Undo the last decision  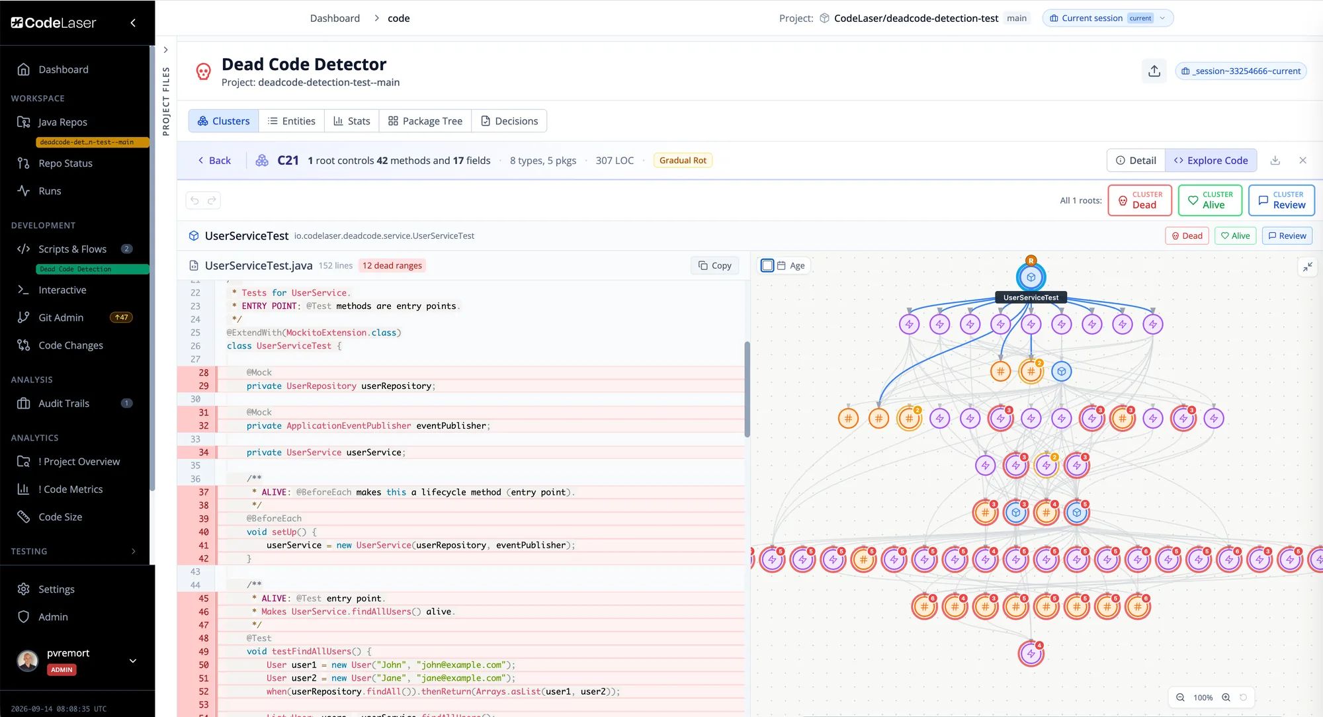[x=194, y=200]
